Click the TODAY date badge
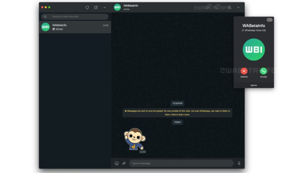The height and width of the screenshot is (173, 308). [x=177, y=122]
